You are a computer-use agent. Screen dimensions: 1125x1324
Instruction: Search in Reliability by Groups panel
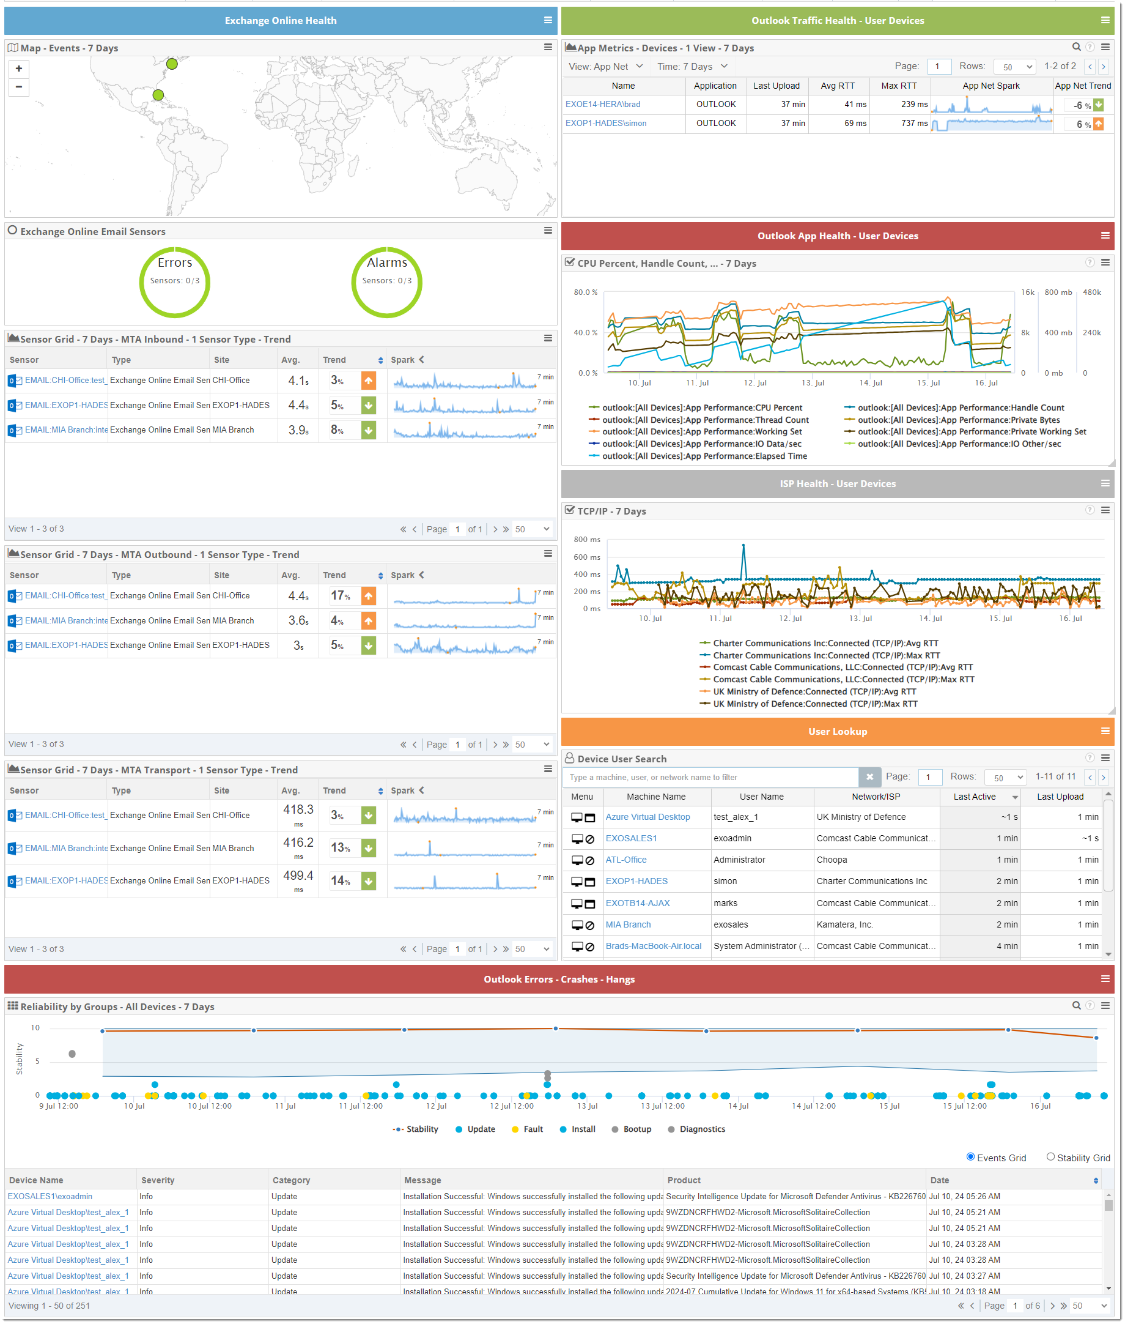point(1076,1005)
